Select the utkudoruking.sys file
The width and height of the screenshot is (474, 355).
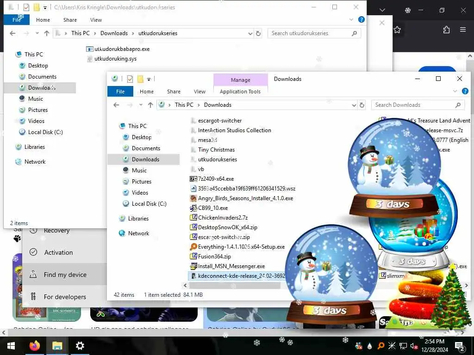pos(112,59)
